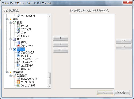This screenshot has height=99, width=134.
Task: Click the すかし watermark icon
Action: (18, 42)
